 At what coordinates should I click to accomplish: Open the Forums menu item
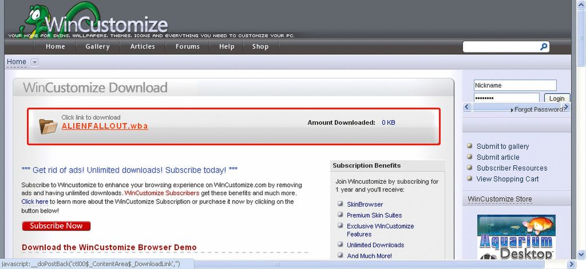pyautogui.click(x=188, y=47)
